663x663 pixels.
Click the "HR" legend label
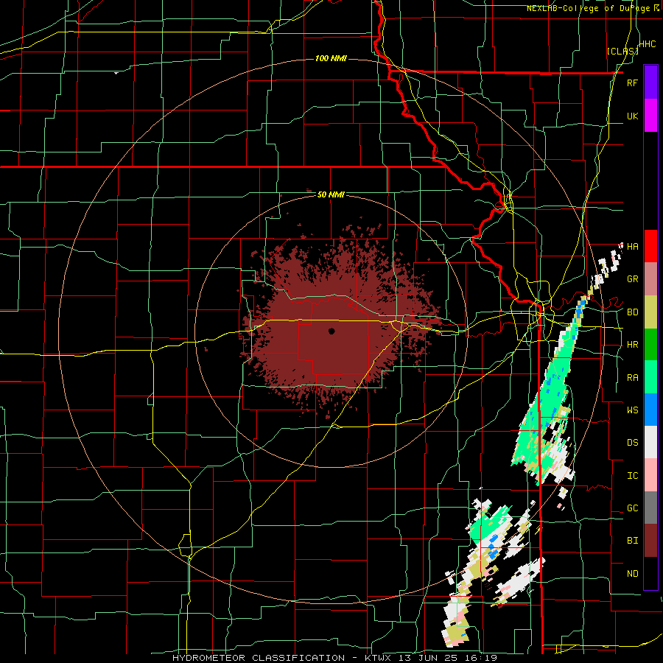632,345
